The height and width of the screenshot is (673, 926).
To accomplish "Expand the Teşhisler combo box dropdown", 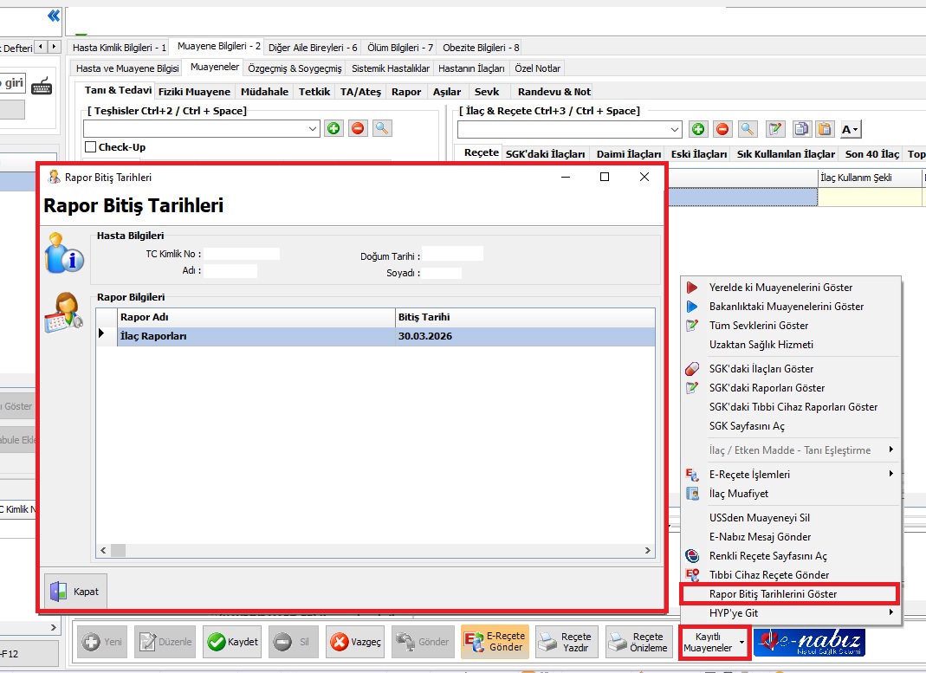I will pos(313,129).
